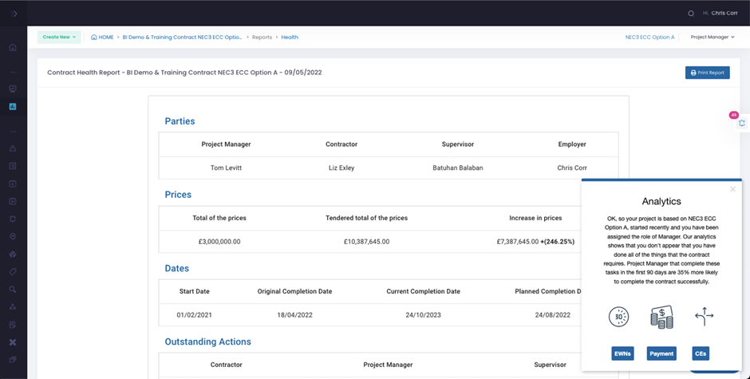This screenshot has height=379, width=750.
Task: Click the £10,387,645.00 value
Action: [x=366, y=242]
